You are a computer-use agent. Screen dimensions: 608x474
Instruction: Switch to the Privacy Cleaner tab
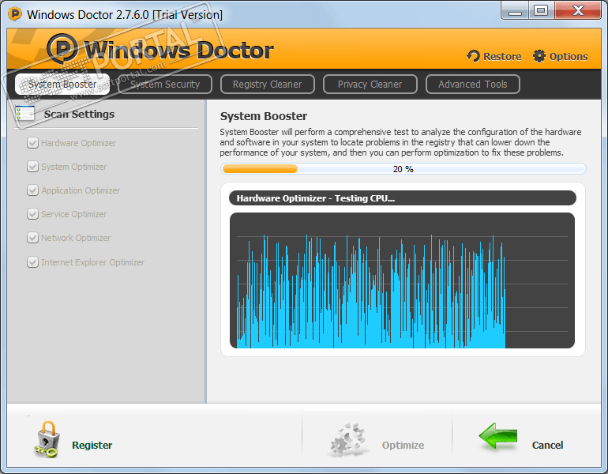(370, 85)
